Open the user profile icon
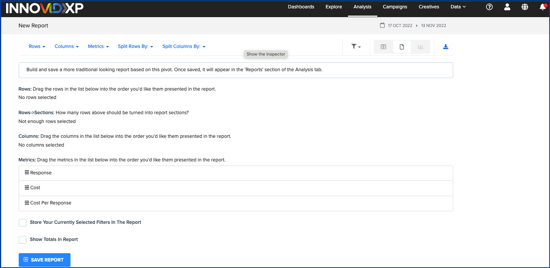The height and width of the screenshot is (268, 550). pos(507,7)
